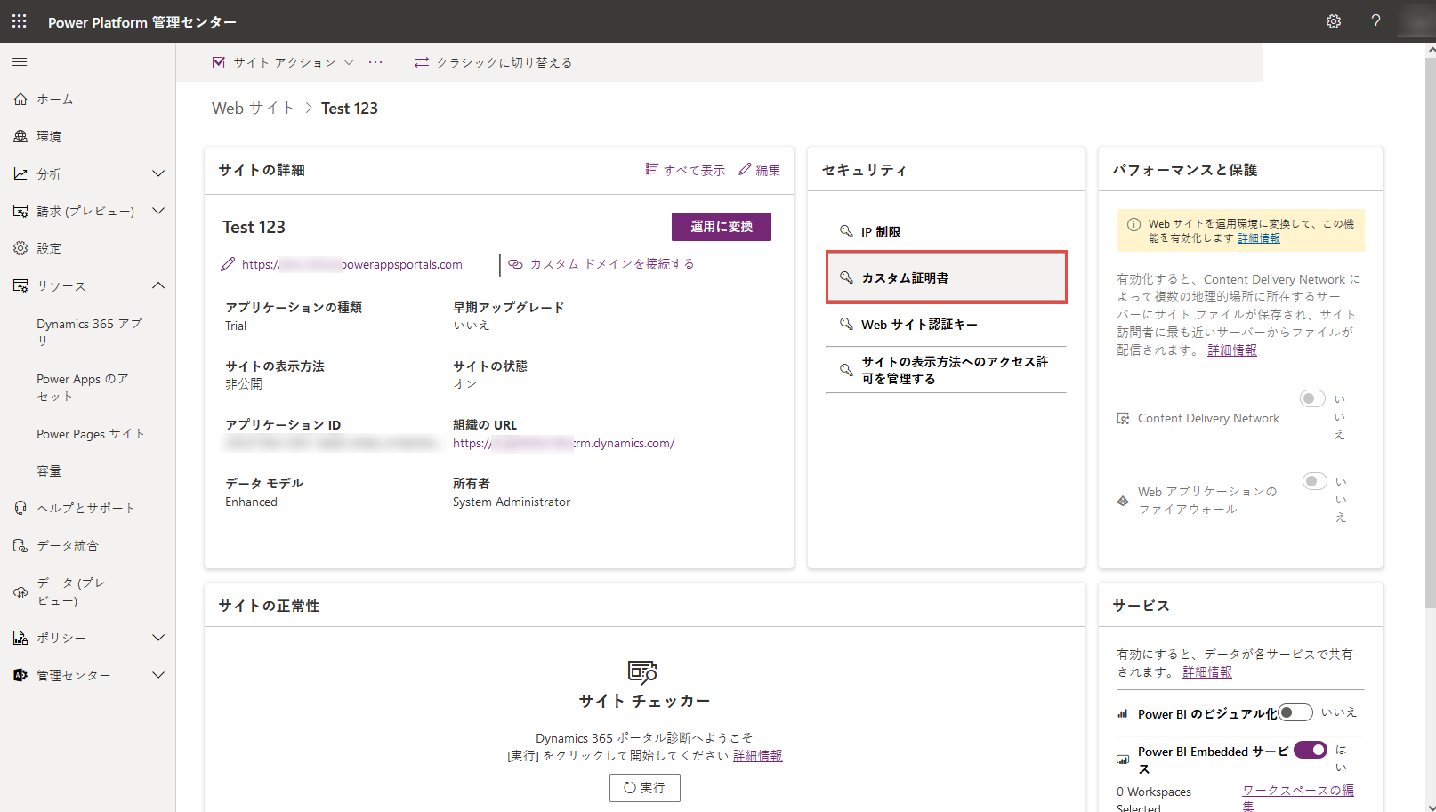Click the データ (プレビュー) cloud icon
This screenshot has width=1436, height=812.
pos(20,591)
